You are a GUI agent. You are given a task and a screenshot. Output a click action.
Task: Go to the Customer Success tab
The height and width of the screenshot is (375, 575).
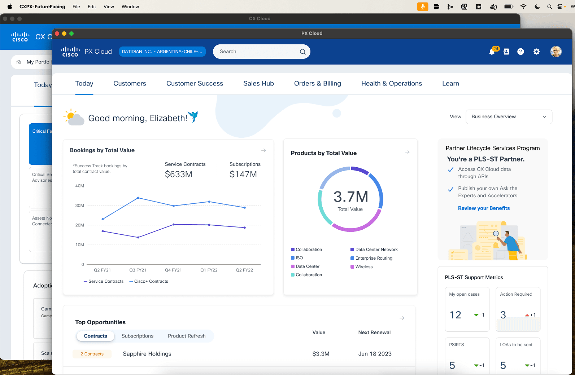coord(195,84)
